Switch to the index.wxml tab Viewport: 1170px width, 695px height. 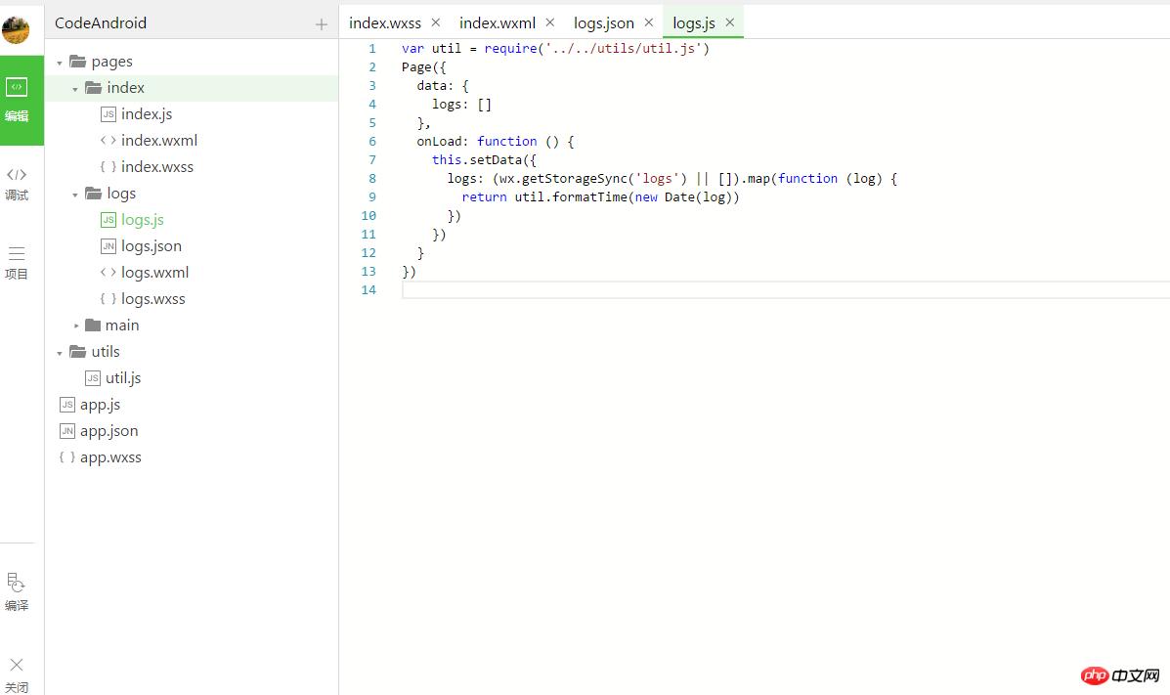point(498,22)
